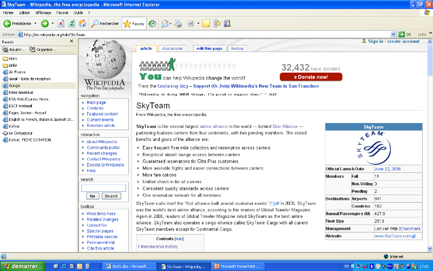Open the Mail envelope icon
This screenshot has height=271, width=433.
tap(165, 23)
